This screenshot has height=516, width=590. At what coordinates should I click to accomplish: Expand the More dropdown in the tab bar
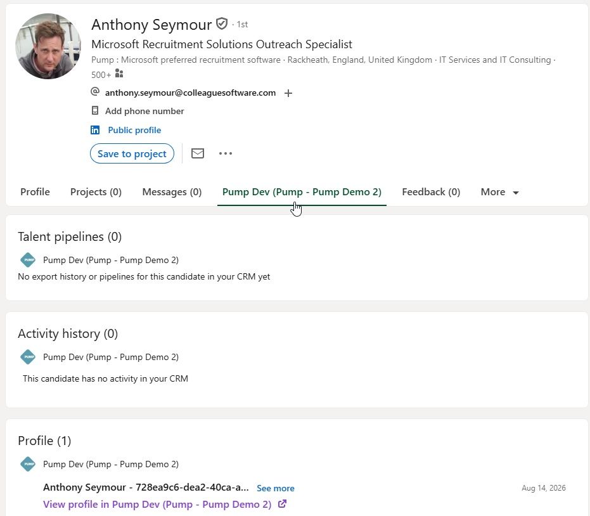(x=499, y=192)
